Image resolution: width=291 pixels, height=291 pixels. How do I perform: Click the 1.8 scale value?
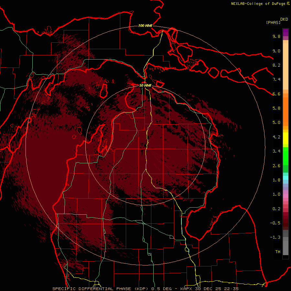[x=276, y=180]
